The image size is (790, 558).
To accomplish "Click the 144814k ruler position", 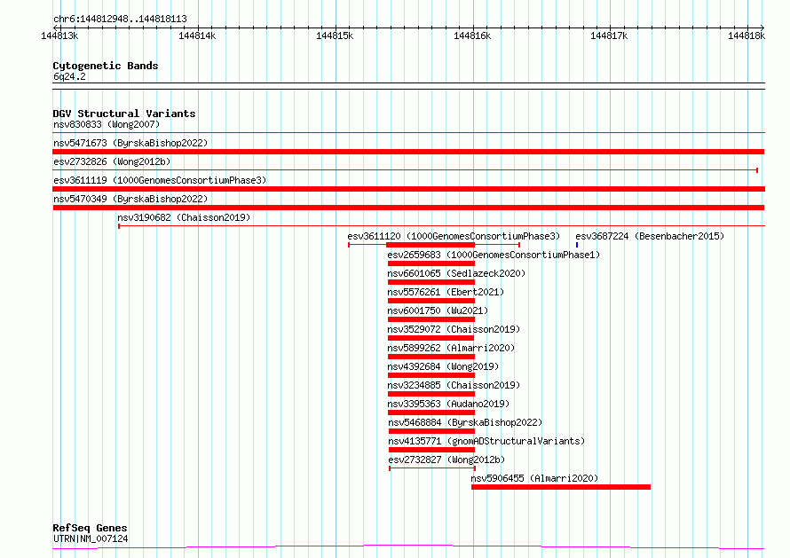I will pos(197,35).
